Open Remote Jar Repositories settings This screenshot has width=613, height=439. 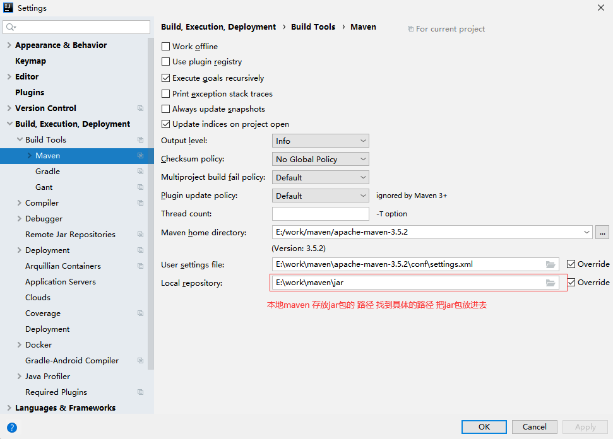tap(70, 235)
